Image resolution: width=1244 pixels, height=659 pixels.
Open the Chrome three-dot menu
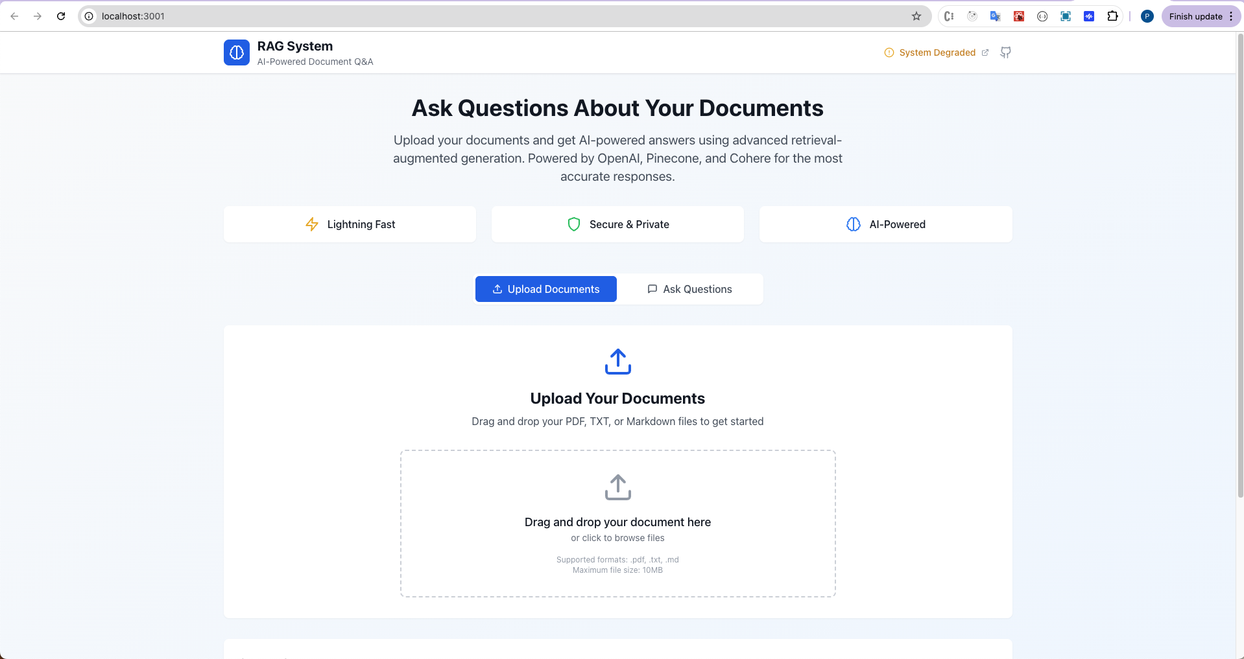point(1231,16)
